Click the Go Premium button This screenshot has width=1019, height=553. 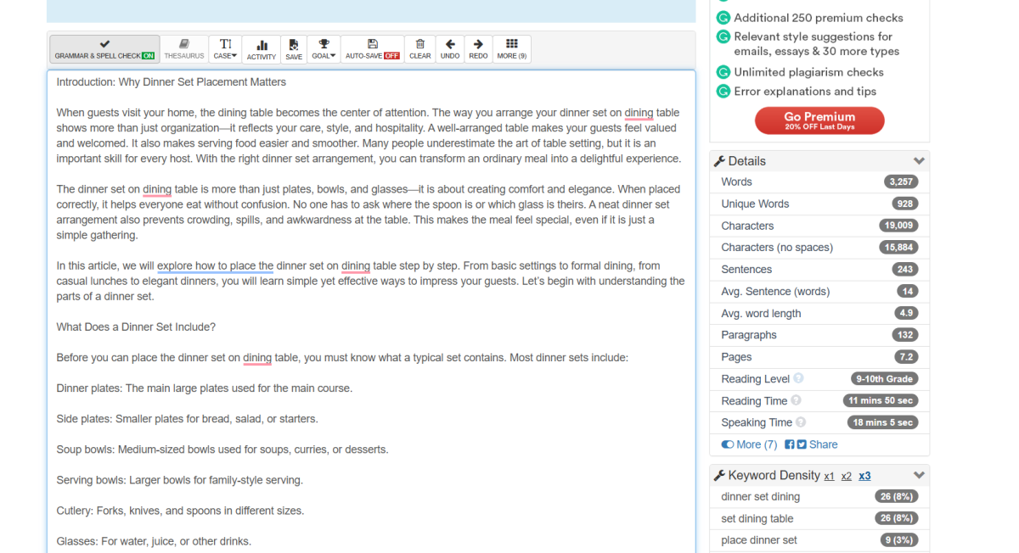(x=819, y=120)
